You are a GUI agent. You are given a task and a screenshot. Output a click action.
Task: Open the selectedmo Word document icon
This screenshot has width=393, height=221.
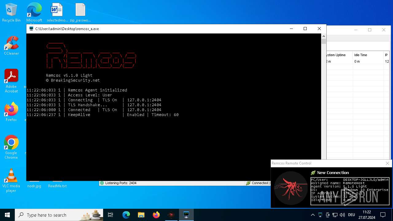[x=57, y=13]
